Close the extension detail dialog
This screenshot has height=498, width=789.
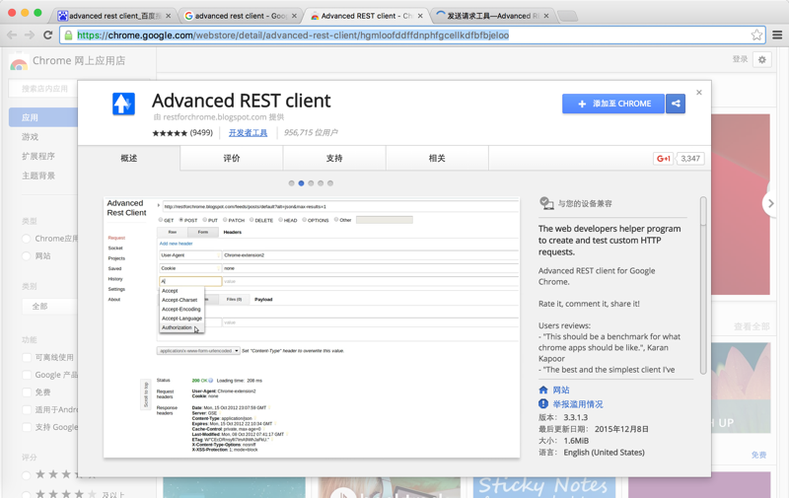699,92
